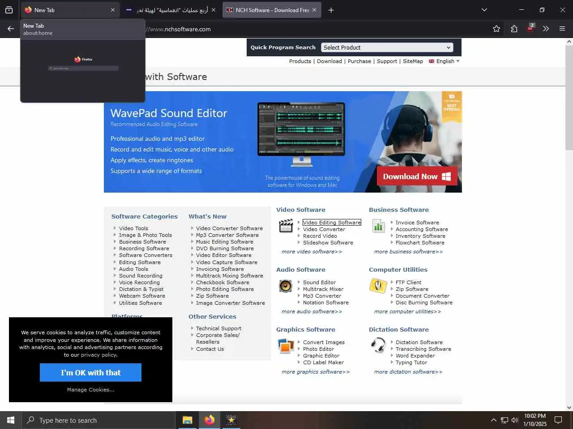Viewport: 573px width, 429px height.
Task: Close the NCH Software tab
Action: [314, 10]
